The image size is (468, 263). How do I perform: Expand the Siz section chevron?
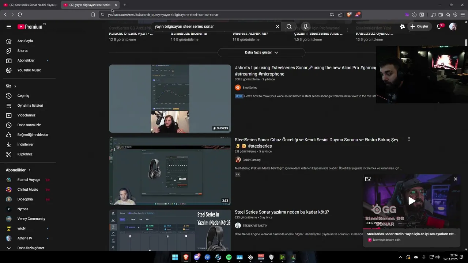(15, 86)
